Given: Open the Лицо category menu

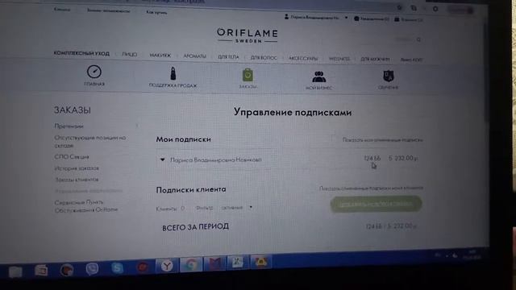Looking at the screenshot, I should 130,54.
